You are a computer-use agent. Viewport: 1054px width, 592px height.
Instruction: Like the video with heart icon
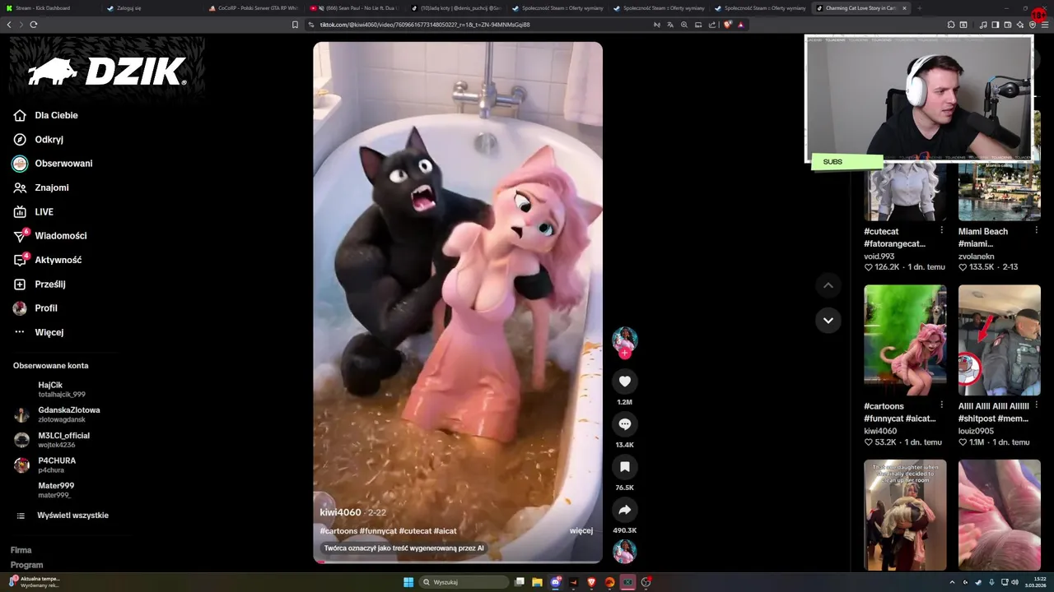click(624, 382)
